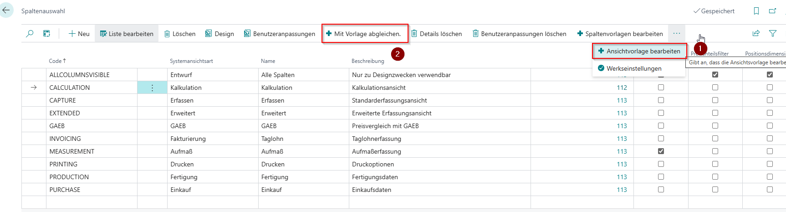Uncheck last checkbox in ALLCOLUMNSVISIBLE row

pos(770,75)
